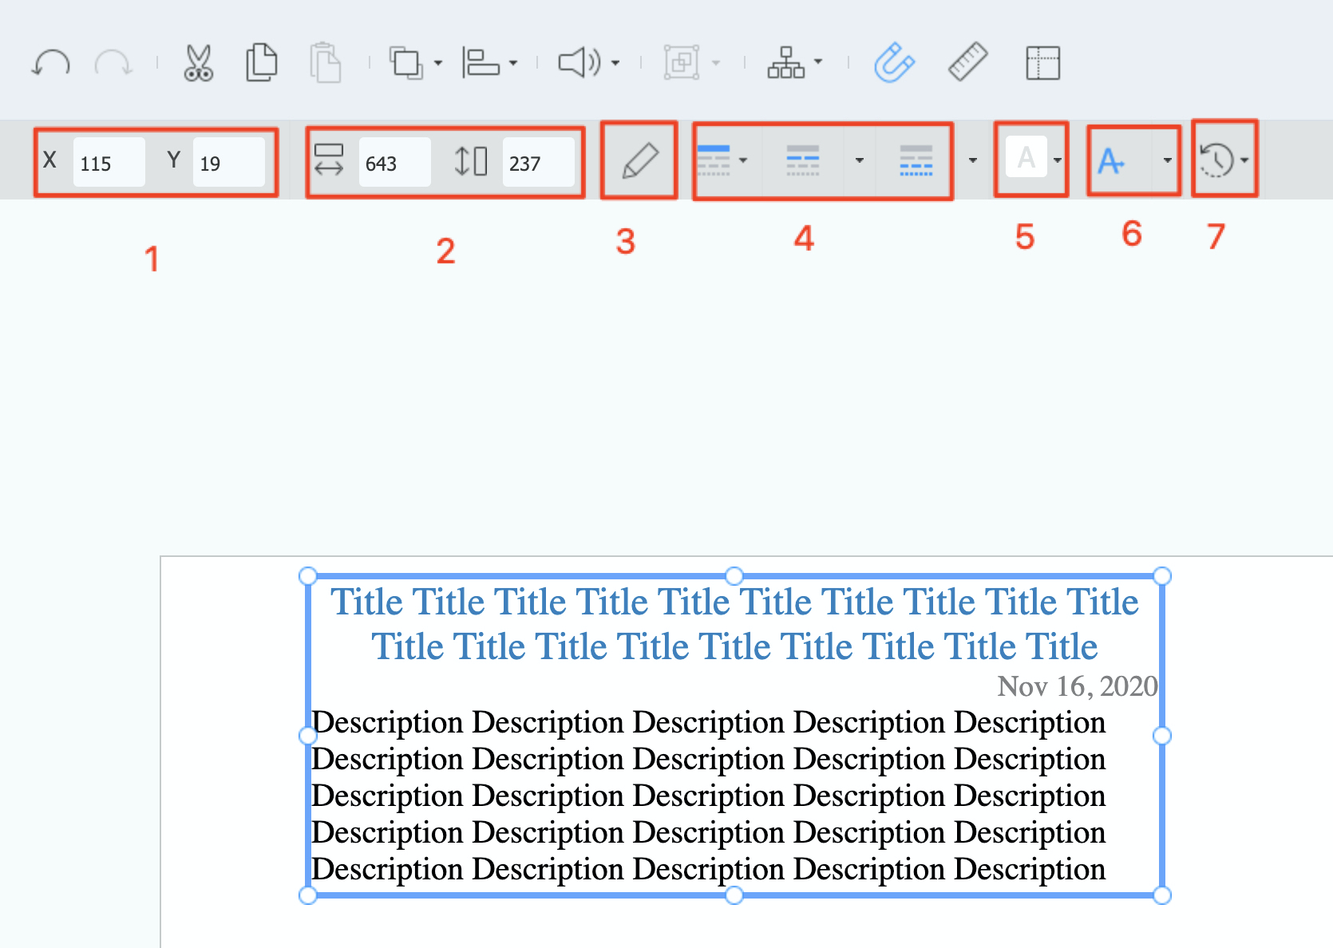Click the hierarchy structure icon

pos(786,62)
